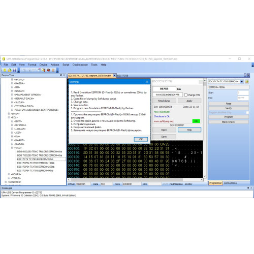Open the Script menu
The height and width of the screenshot is (254, 254).
(x=66, y=65)
